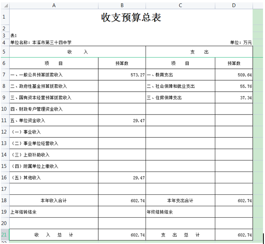Select （一）事业收入 cell
Screen dimensions: 265x244
tap(54, 132)
